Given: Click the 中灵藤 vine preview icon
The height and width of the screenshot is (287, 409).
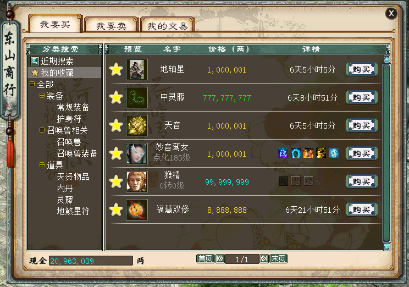Looking at the screenshot, I should click(137, 97).
